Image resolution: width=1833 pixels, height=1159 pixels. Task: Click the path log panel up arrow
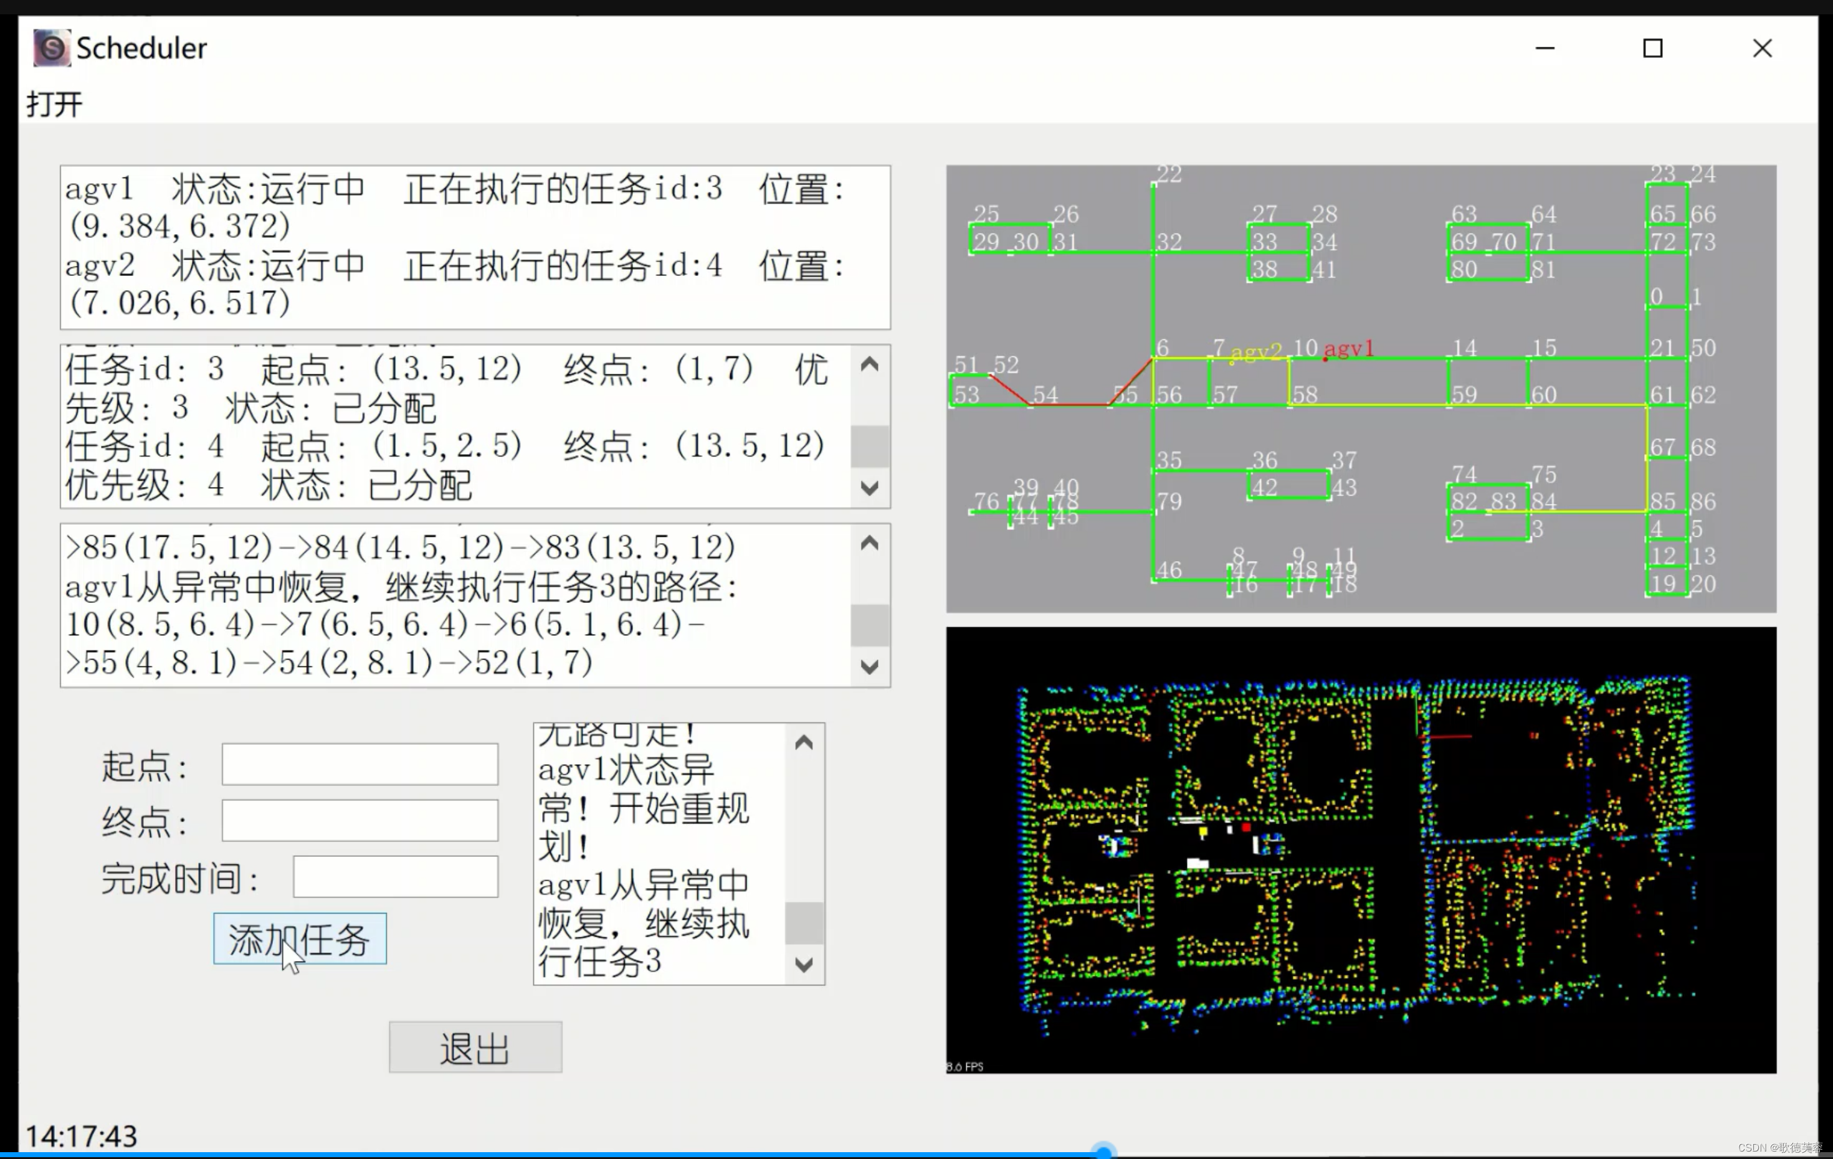point(869,543)
